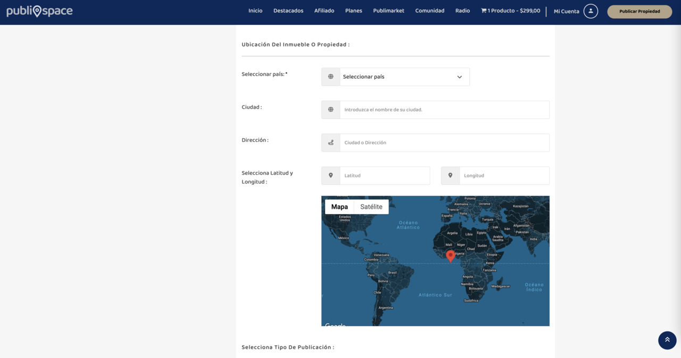Click Estados Unidos label on the map

[345, 218]
